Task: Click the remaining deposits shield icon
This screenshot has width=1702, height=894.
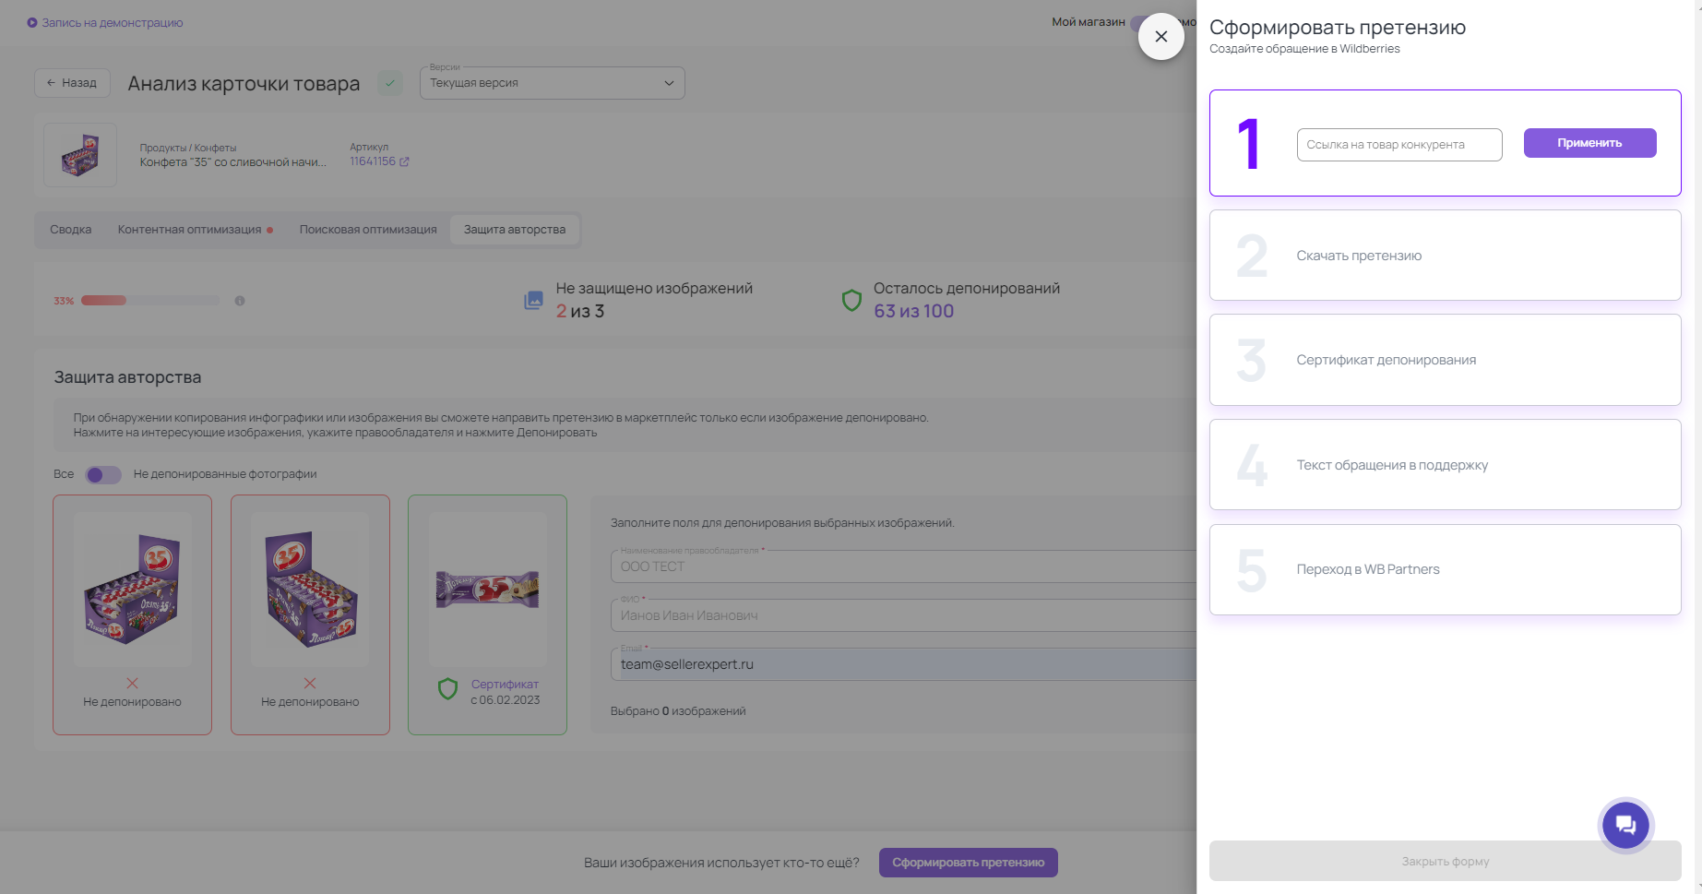Action: coord(851,300)
